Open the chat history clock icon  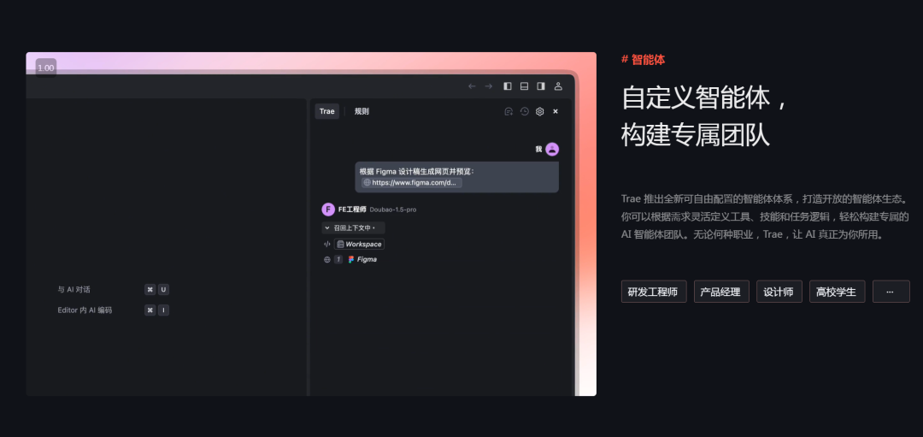(525, 111)
